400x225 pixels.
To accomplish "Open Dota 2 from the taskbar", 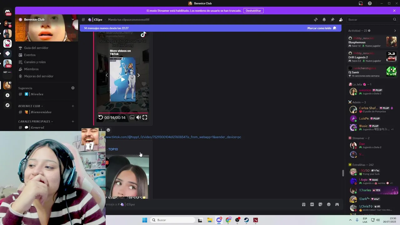I will tap(256, 220).
